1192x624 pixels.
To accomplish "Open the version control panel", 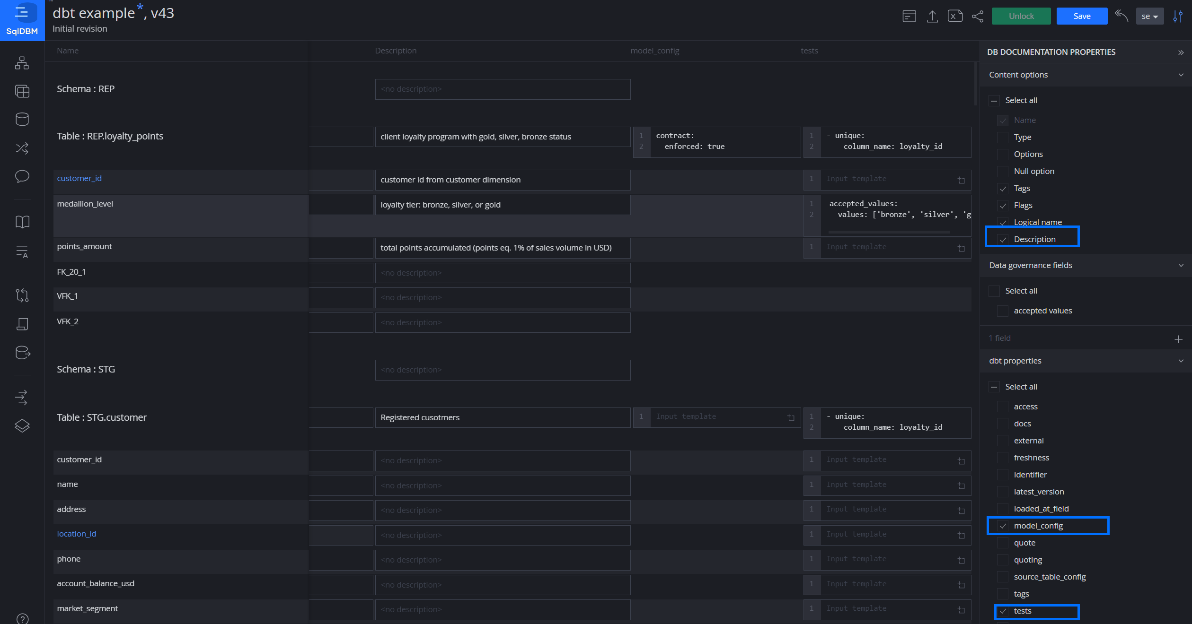I will pyautogui.click(x=22, y=295).
